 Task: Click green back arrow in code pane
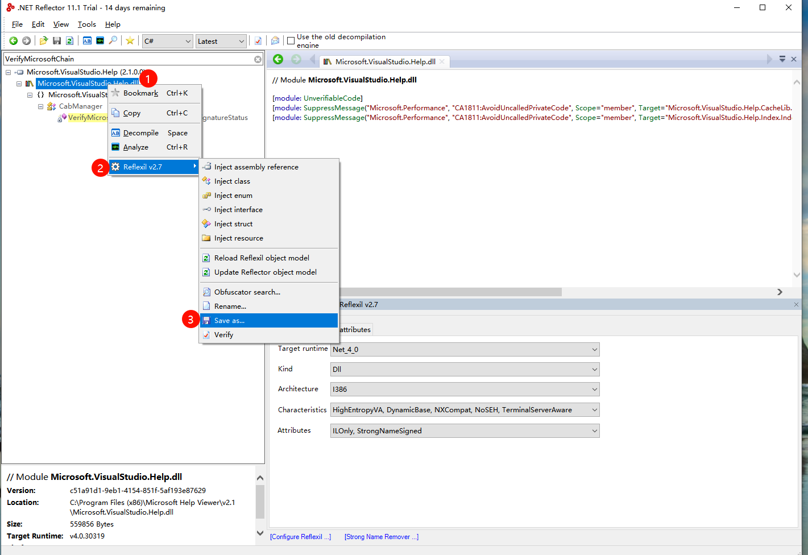point(278,59)
